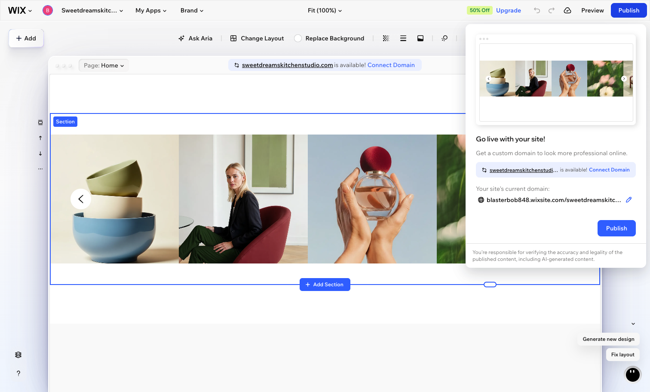Viewport: 650px width, 392px height.
Task: Click the cloud save status icon
Action: click(x=567, y=10)
